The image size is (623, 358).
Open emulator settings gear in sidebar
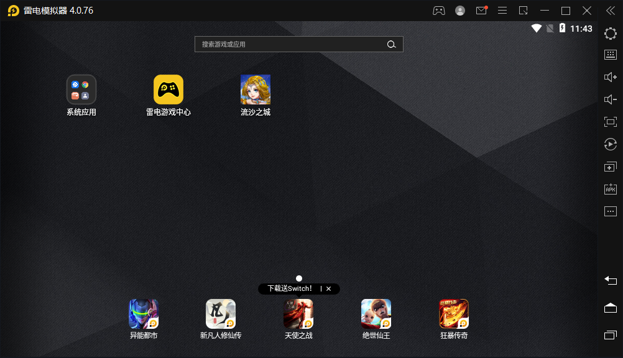(x=611, y=34)
